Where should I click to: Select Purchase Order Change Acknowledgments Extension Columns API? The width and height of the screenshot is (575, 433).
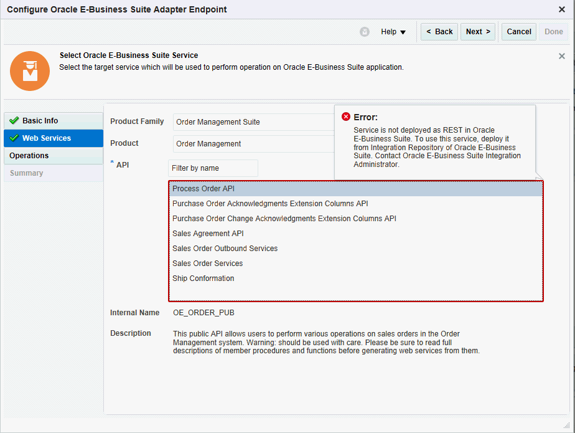[356, 219]
